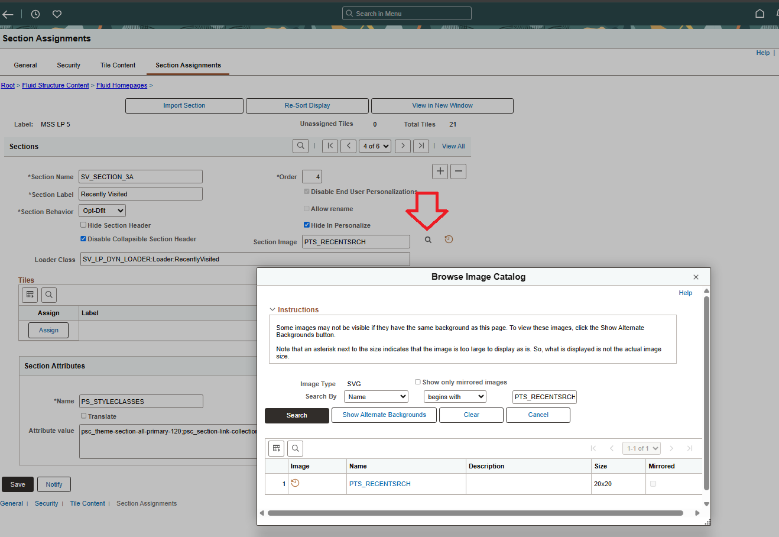Collapse the Instructions section in the dialog

[272, 309]
